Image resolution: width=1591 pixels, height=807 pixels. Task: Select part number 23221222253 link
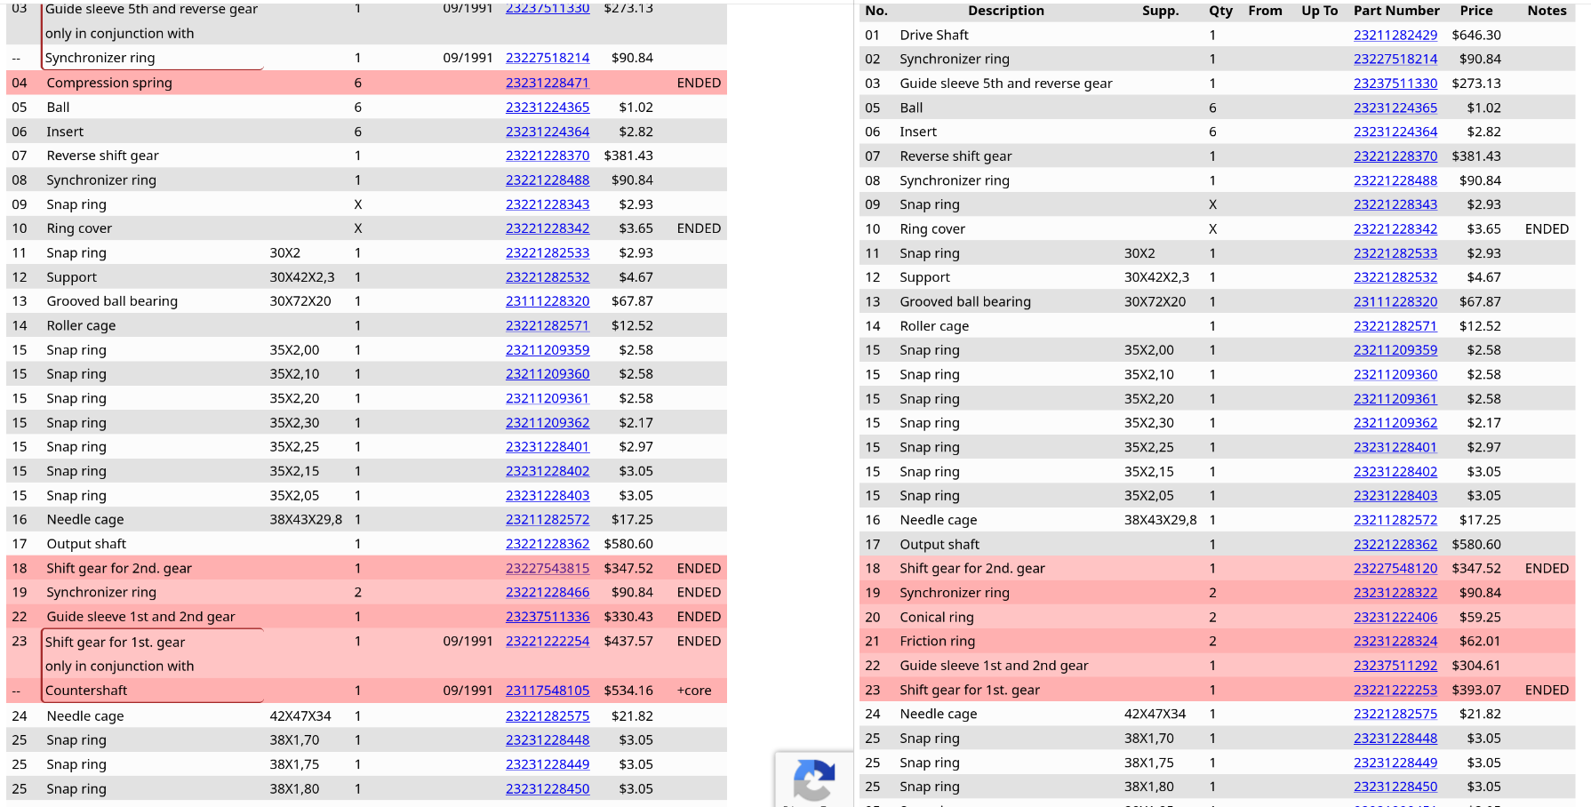point(1395,690)
